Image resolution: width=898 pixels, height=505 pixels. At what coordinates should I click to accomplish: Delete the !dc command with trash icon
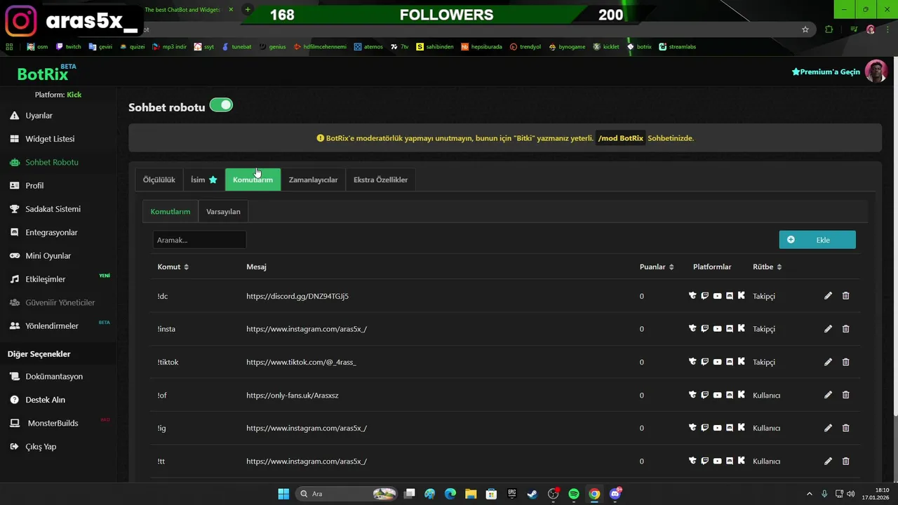[845, 296]
